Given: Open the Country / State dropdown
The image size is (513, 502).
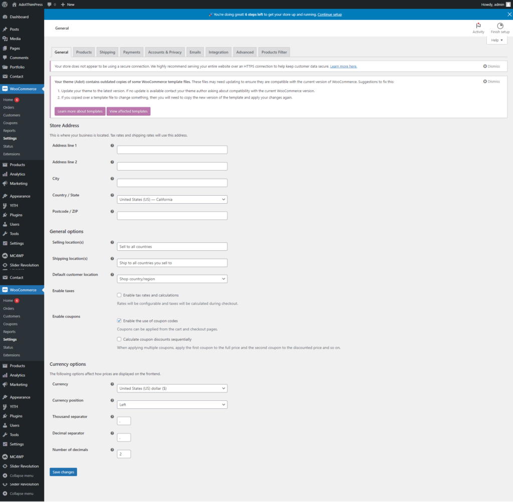Looking at the screenshot, I should 172,199.
